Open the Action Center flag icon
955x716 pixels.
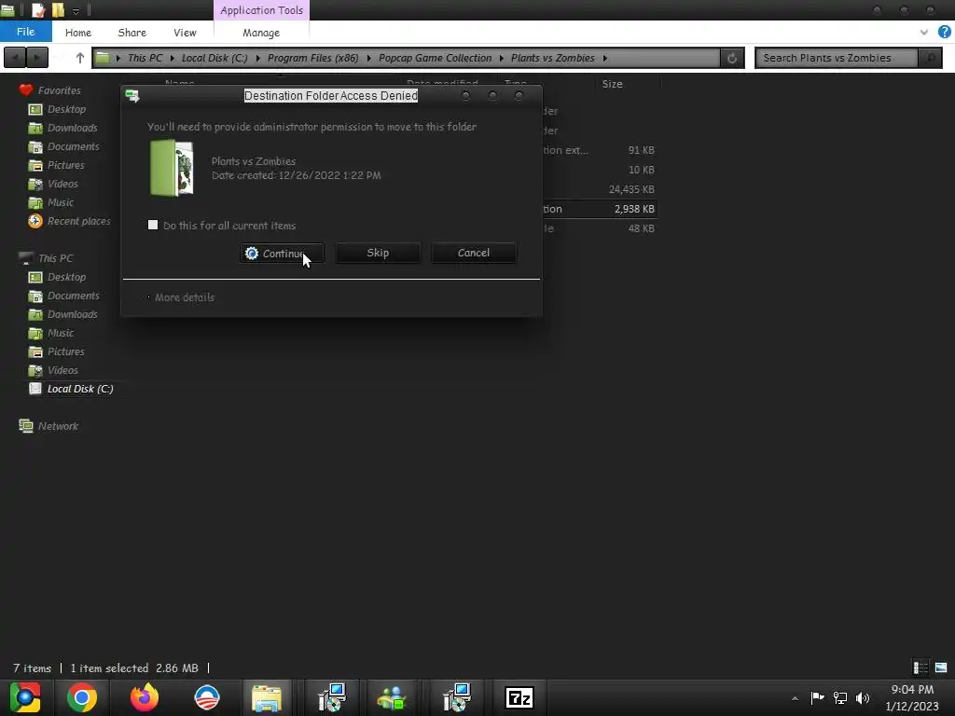(817, 697)
